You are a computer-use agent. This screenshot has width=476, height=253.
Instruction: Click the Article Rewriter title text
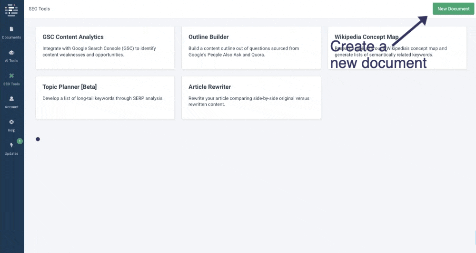tap(210, 87)
